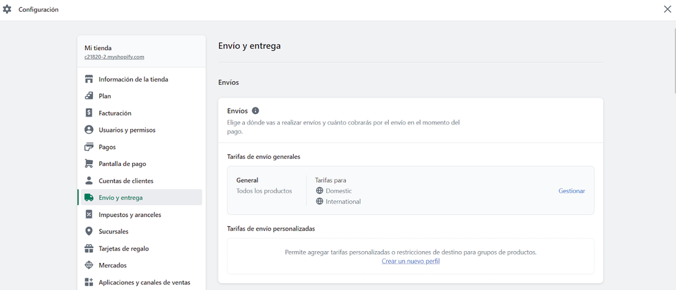Screen dimensions: 676x290
Task: Click the Mercados globe icon
Action: pos(89,266)
